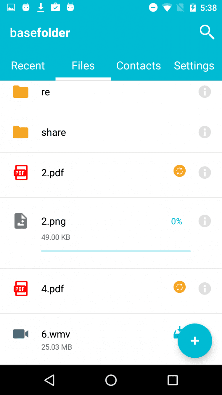Open the 6.wmv video file
Screen dimensions: 222x395
click(x=56, y=335)
